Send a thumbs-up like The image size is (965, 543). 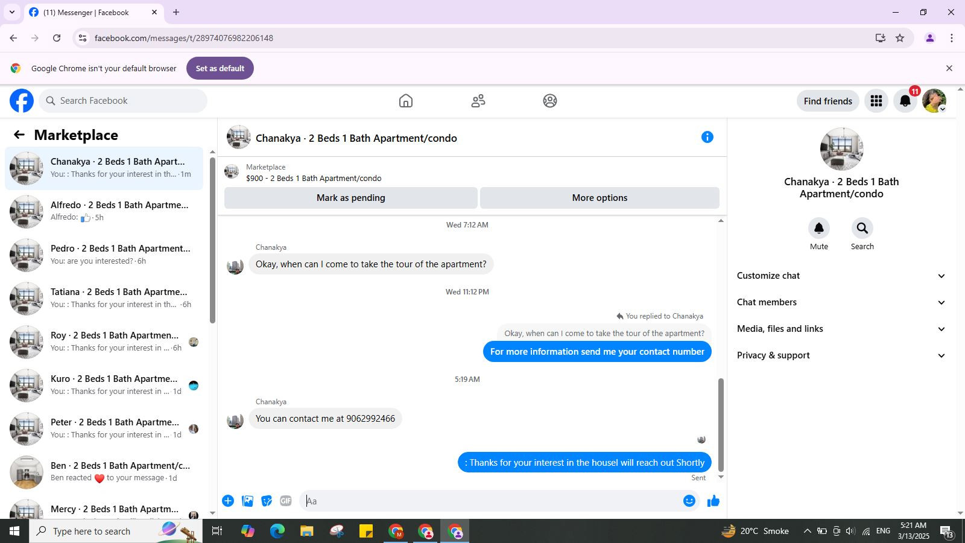point(713,501)
